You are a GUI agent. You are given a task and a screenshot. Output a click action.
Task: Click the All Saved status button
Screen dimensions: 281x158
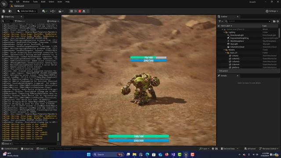pos(250,149)
